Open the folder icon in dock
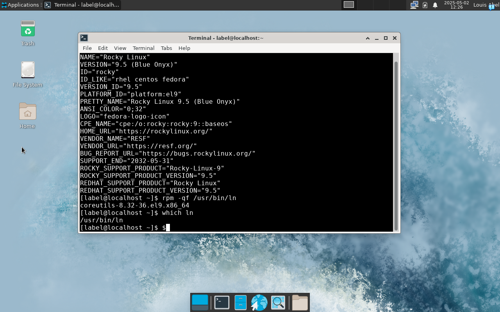This screenshot has width=500, height=312. (x=300, y=303)
